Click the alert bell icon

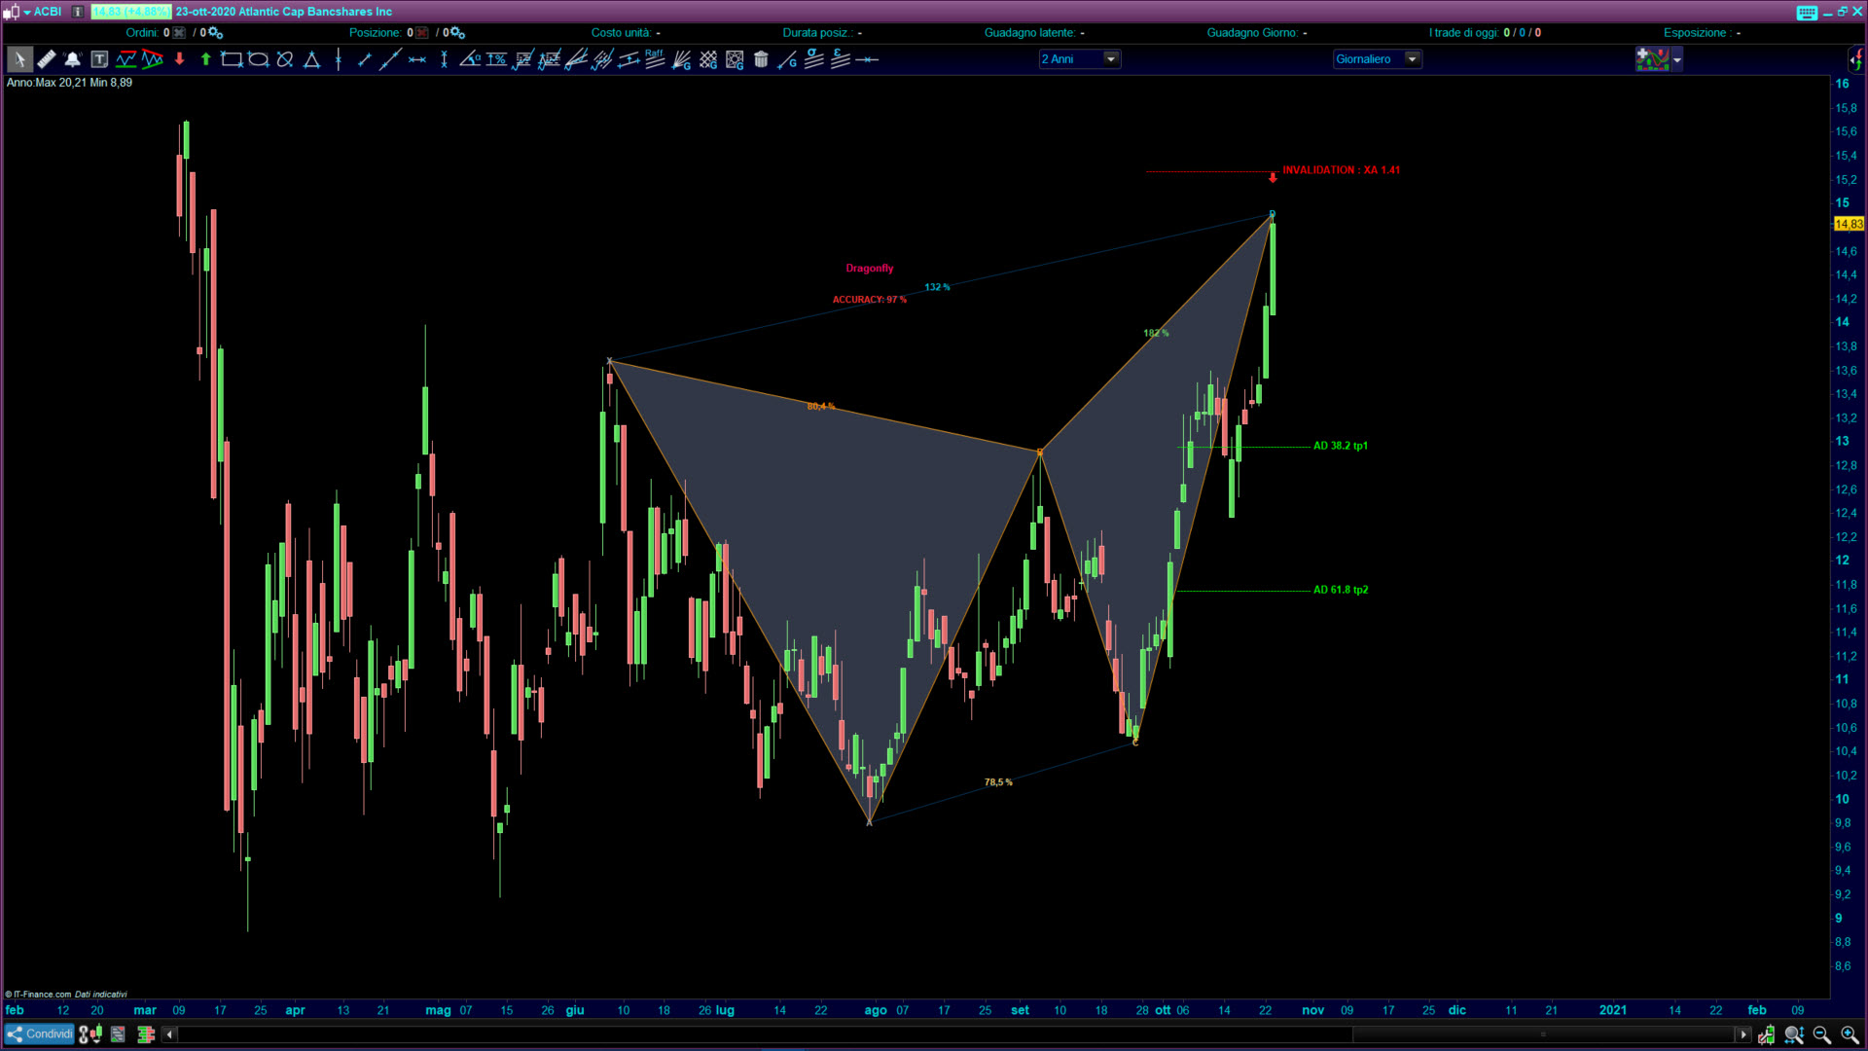(72, 59)
